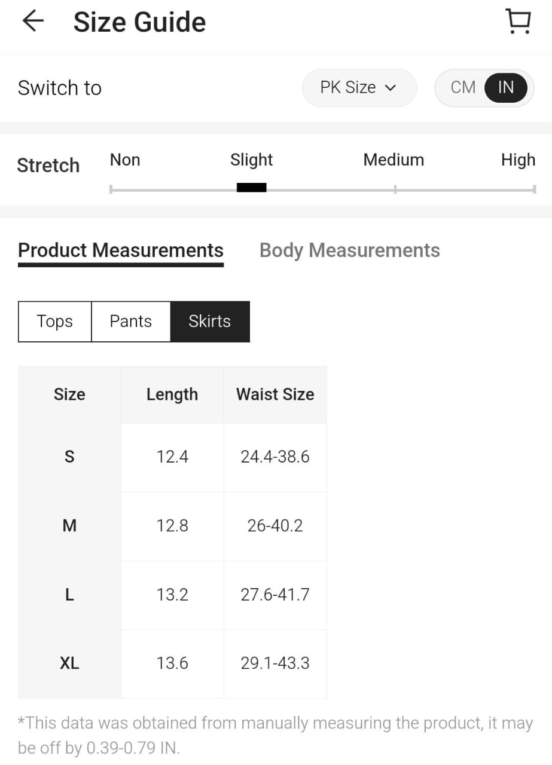Click the High stretch label
The height and width of the screenshot is (765, 552).
(x=519, y=160)
